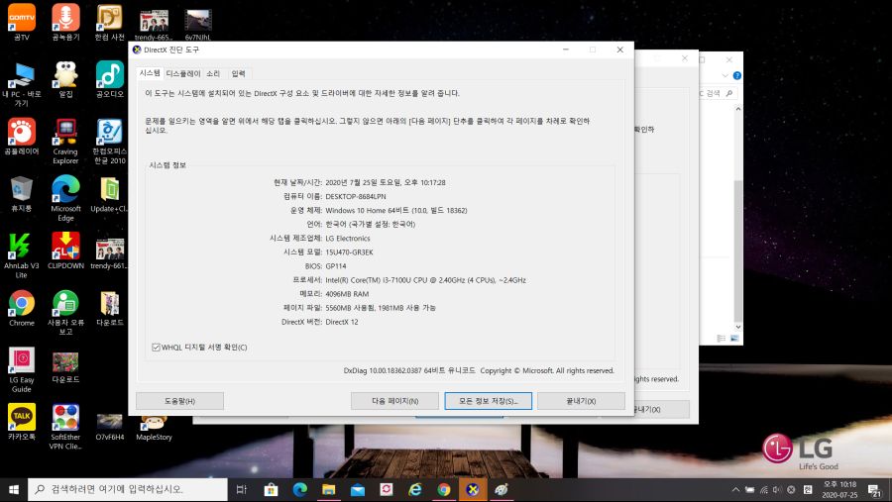Toggle WHQL 디지털 서명 확인 checkbox

[156, 348]
